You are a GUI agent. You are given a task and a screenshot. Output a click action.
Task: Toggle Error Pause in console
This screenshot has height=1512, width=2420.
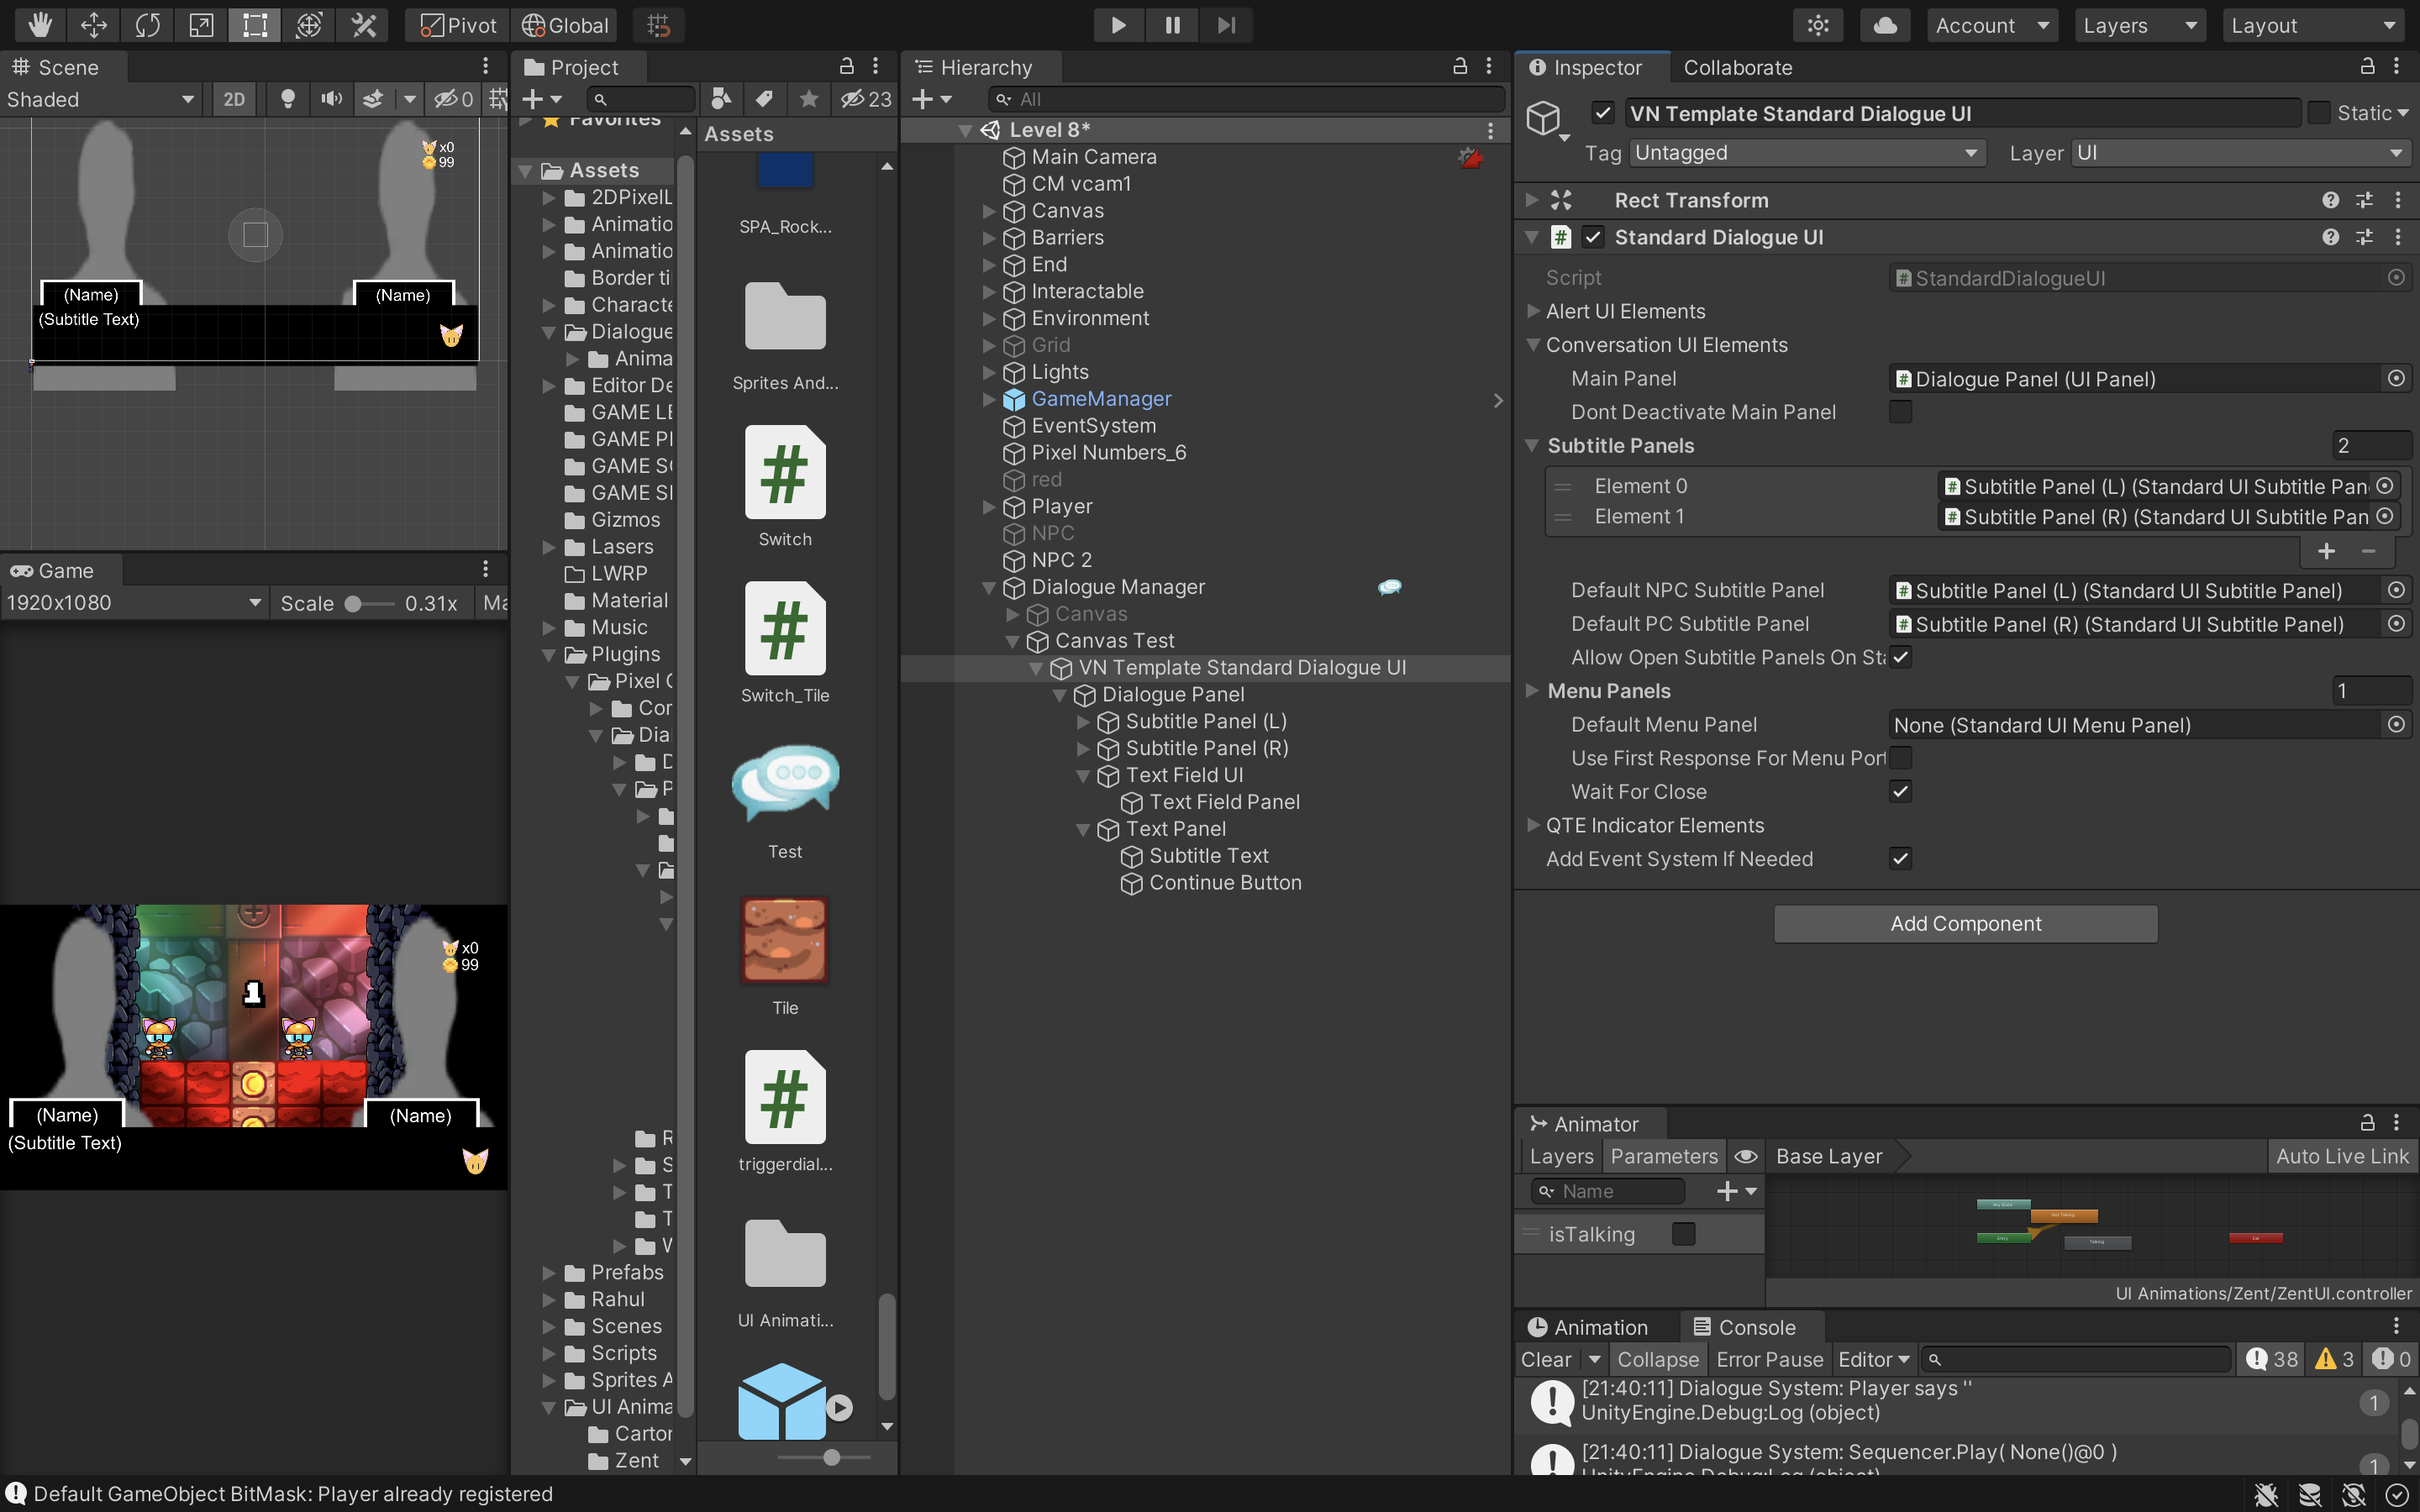(1769, 1359)
